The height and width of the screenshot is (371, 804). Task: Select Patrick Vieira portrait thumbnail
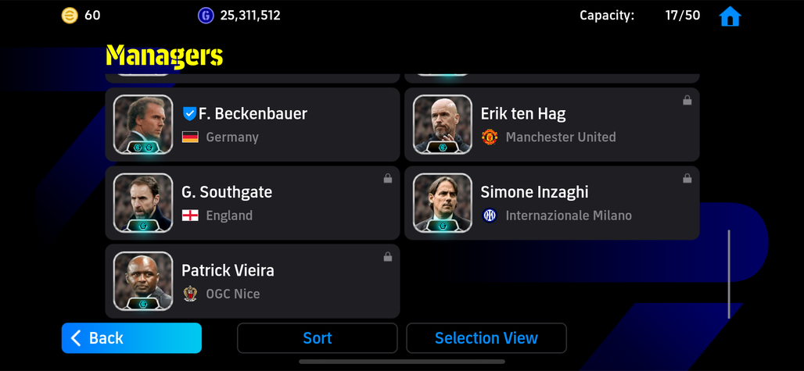143,281
